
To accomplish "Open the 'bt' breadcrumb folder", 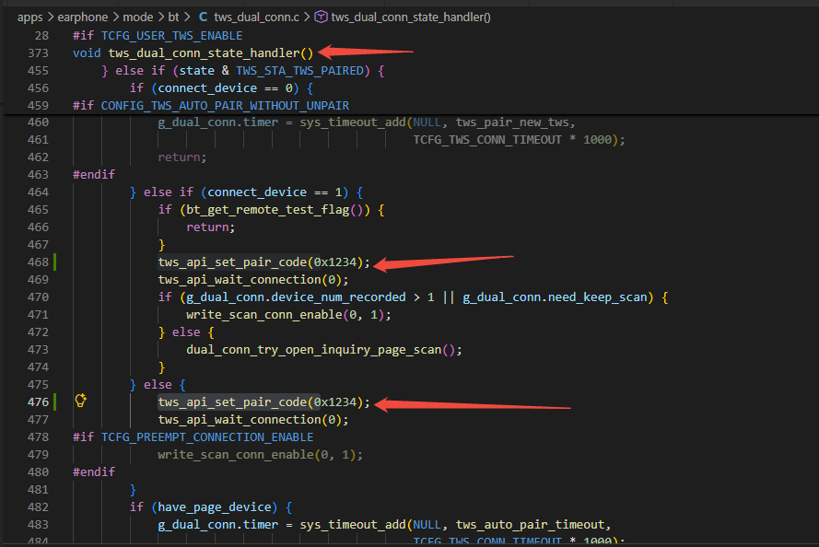I will click(173, 17).
